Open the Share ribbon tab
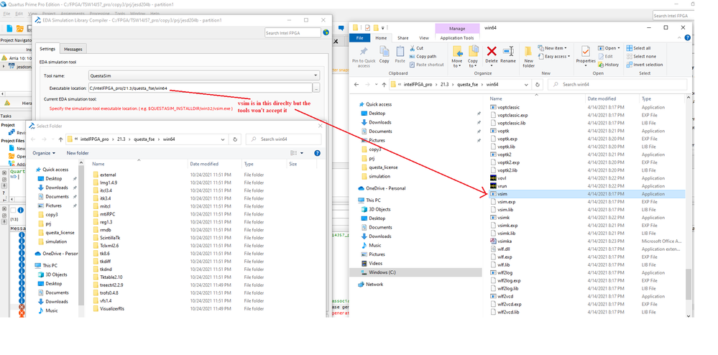This screenshot has height=355, width=718. coord(403,38)
